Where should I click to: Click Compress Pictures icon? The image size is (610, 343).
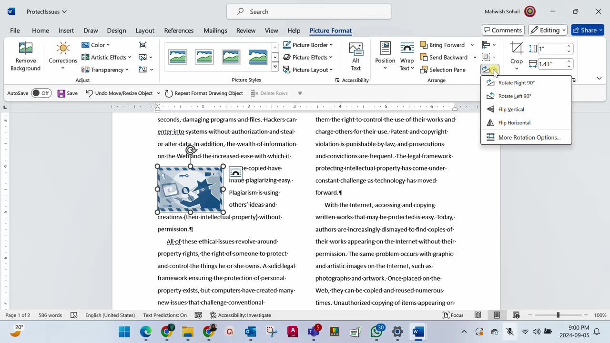tap(142, 45)
